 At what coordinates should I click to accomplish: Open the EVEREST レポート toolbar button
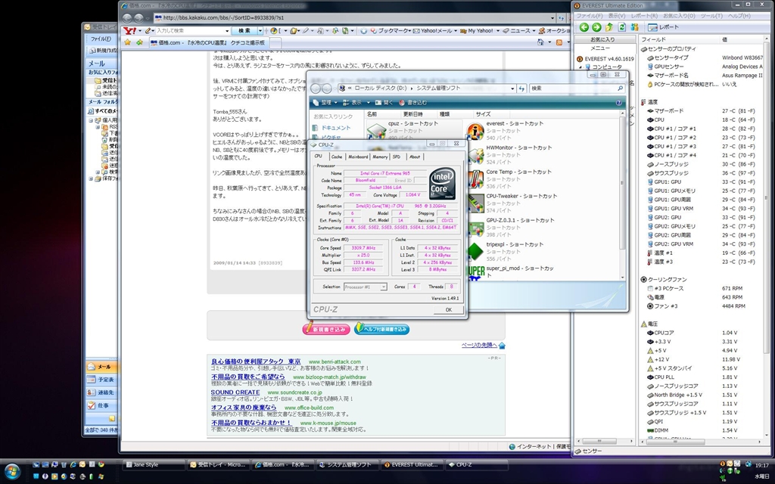tap(663, 27)
